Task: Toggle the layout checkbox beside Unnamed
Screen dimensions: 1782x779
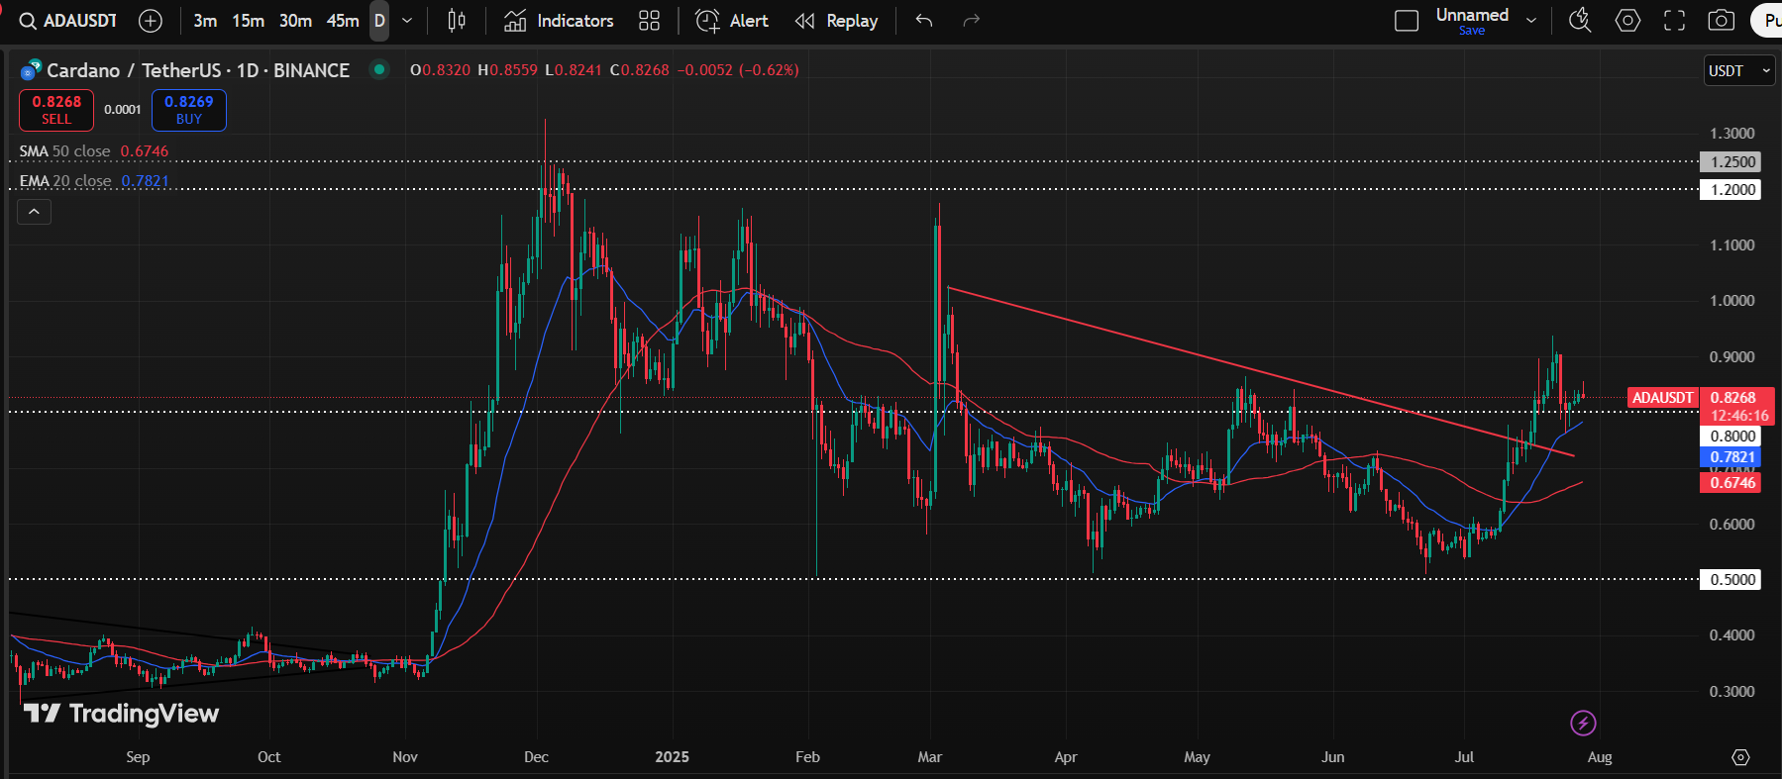Action: point(1407,21)
